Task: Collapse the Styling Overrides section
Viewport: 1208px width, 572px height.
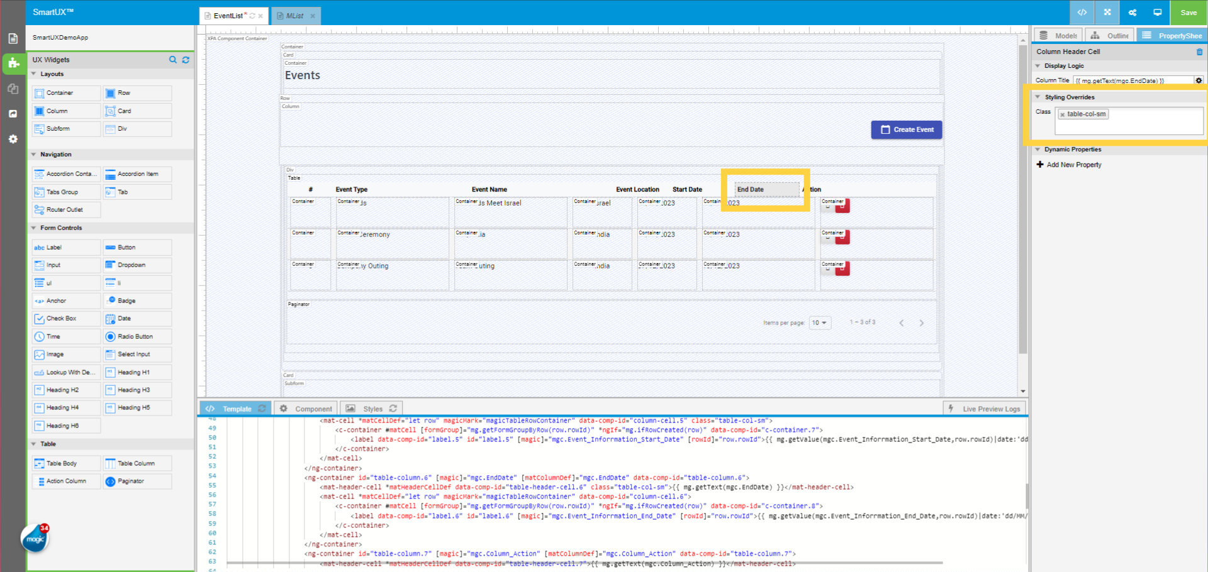Action: pos(1039,97)
